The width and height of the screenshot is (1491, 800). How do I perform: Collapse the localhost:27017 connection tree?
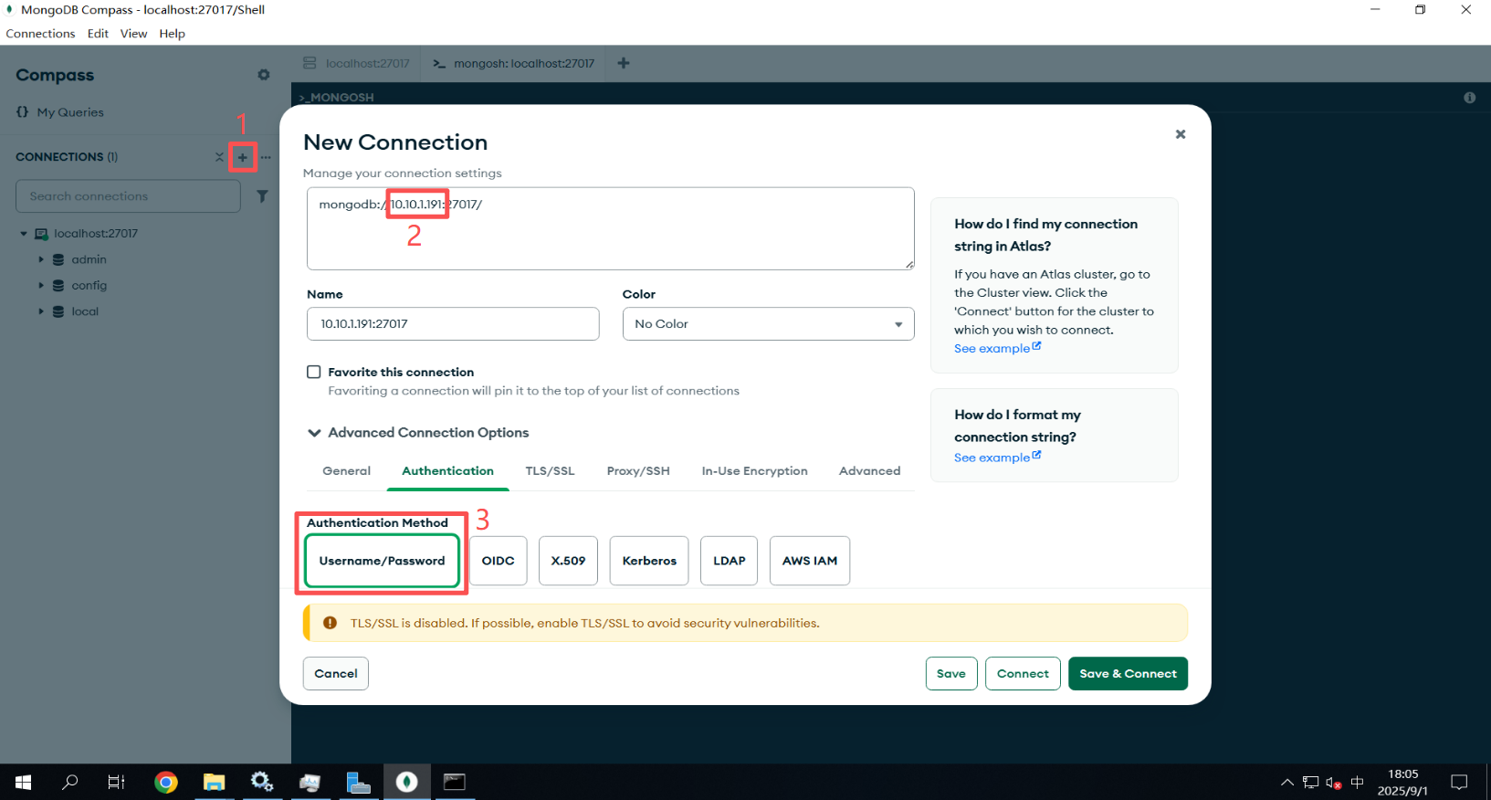[x=24, y=234]
